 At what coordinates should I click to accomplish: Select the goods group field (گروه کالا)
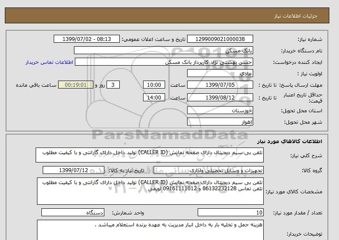[220, 170]
